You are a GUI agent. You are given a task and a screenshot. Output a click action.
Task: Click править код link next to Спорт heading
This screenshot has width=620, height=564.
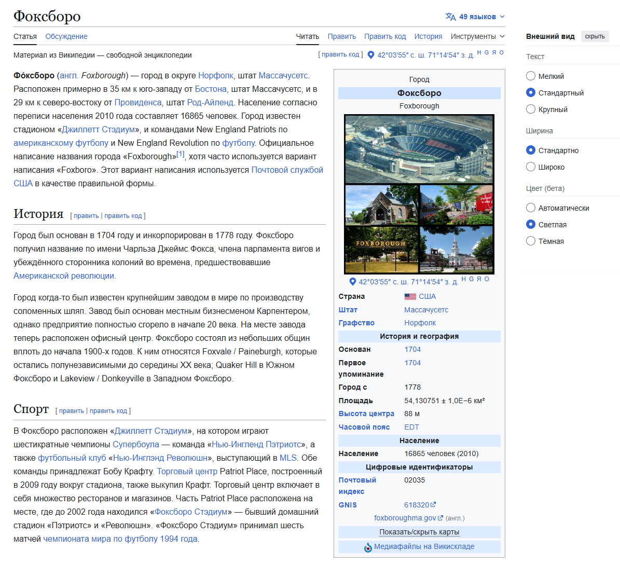coord(108,411)
